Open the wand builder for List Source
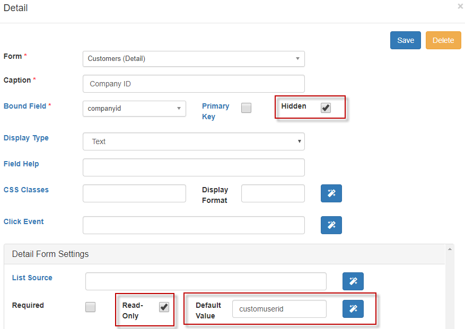Screen dimensions: 465x329 353,281
